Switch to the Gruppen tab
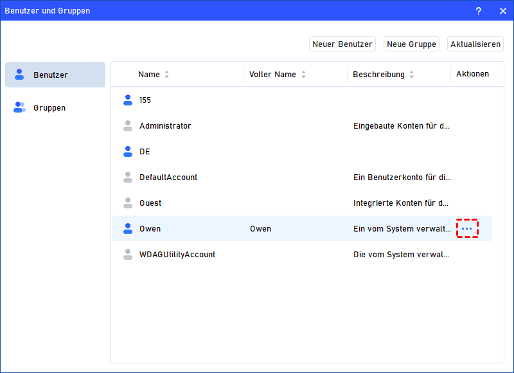Image resolution: width=514 pixels, height=373 pixels. (x=55, y=107)
